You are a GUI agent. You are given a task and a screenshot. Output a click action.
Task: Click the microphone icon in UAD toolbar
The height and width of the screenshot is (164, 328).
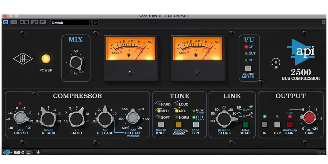tap(38, 152)
